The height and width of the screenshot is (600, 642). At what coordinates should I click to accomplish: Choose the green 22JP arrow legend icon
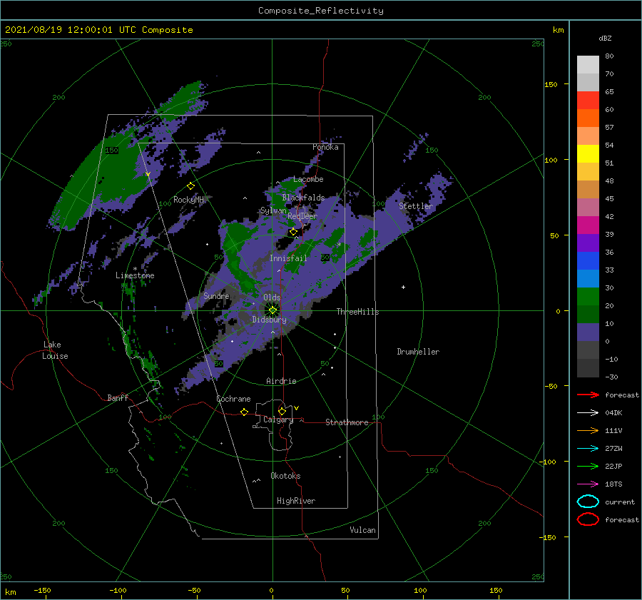point(588,466)
